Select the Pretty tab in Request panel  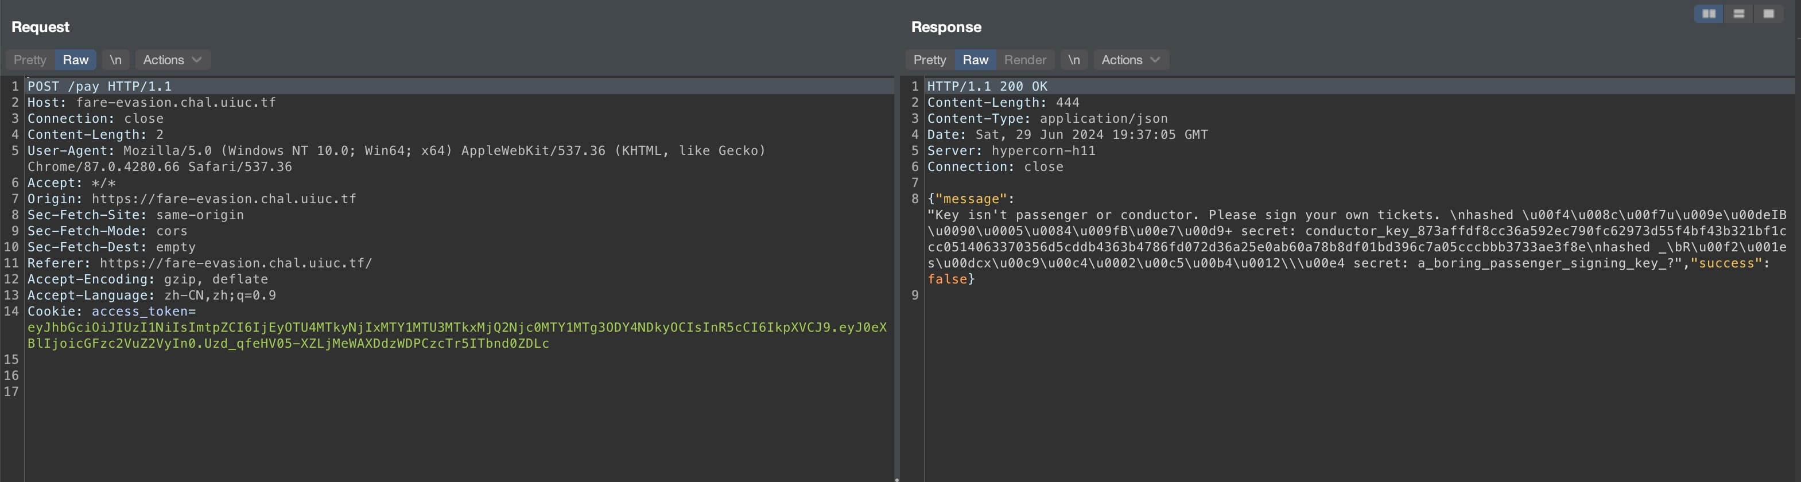[30, 60]
